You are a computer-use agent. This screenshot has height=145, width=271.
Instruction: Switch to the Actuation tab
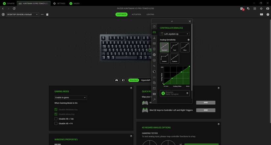tap(136, 14)
